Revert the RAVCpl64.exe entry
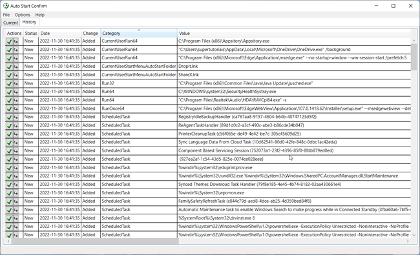Viewport: 420px width, 255px height. [16, 100]
